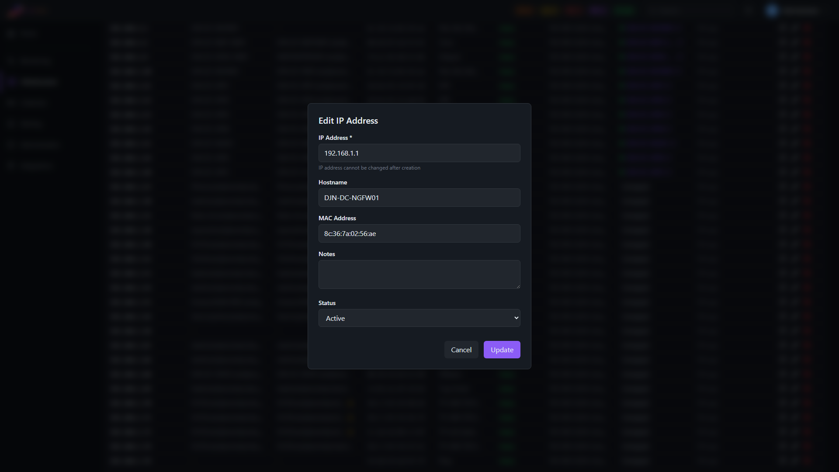Click the Hostname field label
This screenshot has height=472, width=839.
(x=333, y=182)
